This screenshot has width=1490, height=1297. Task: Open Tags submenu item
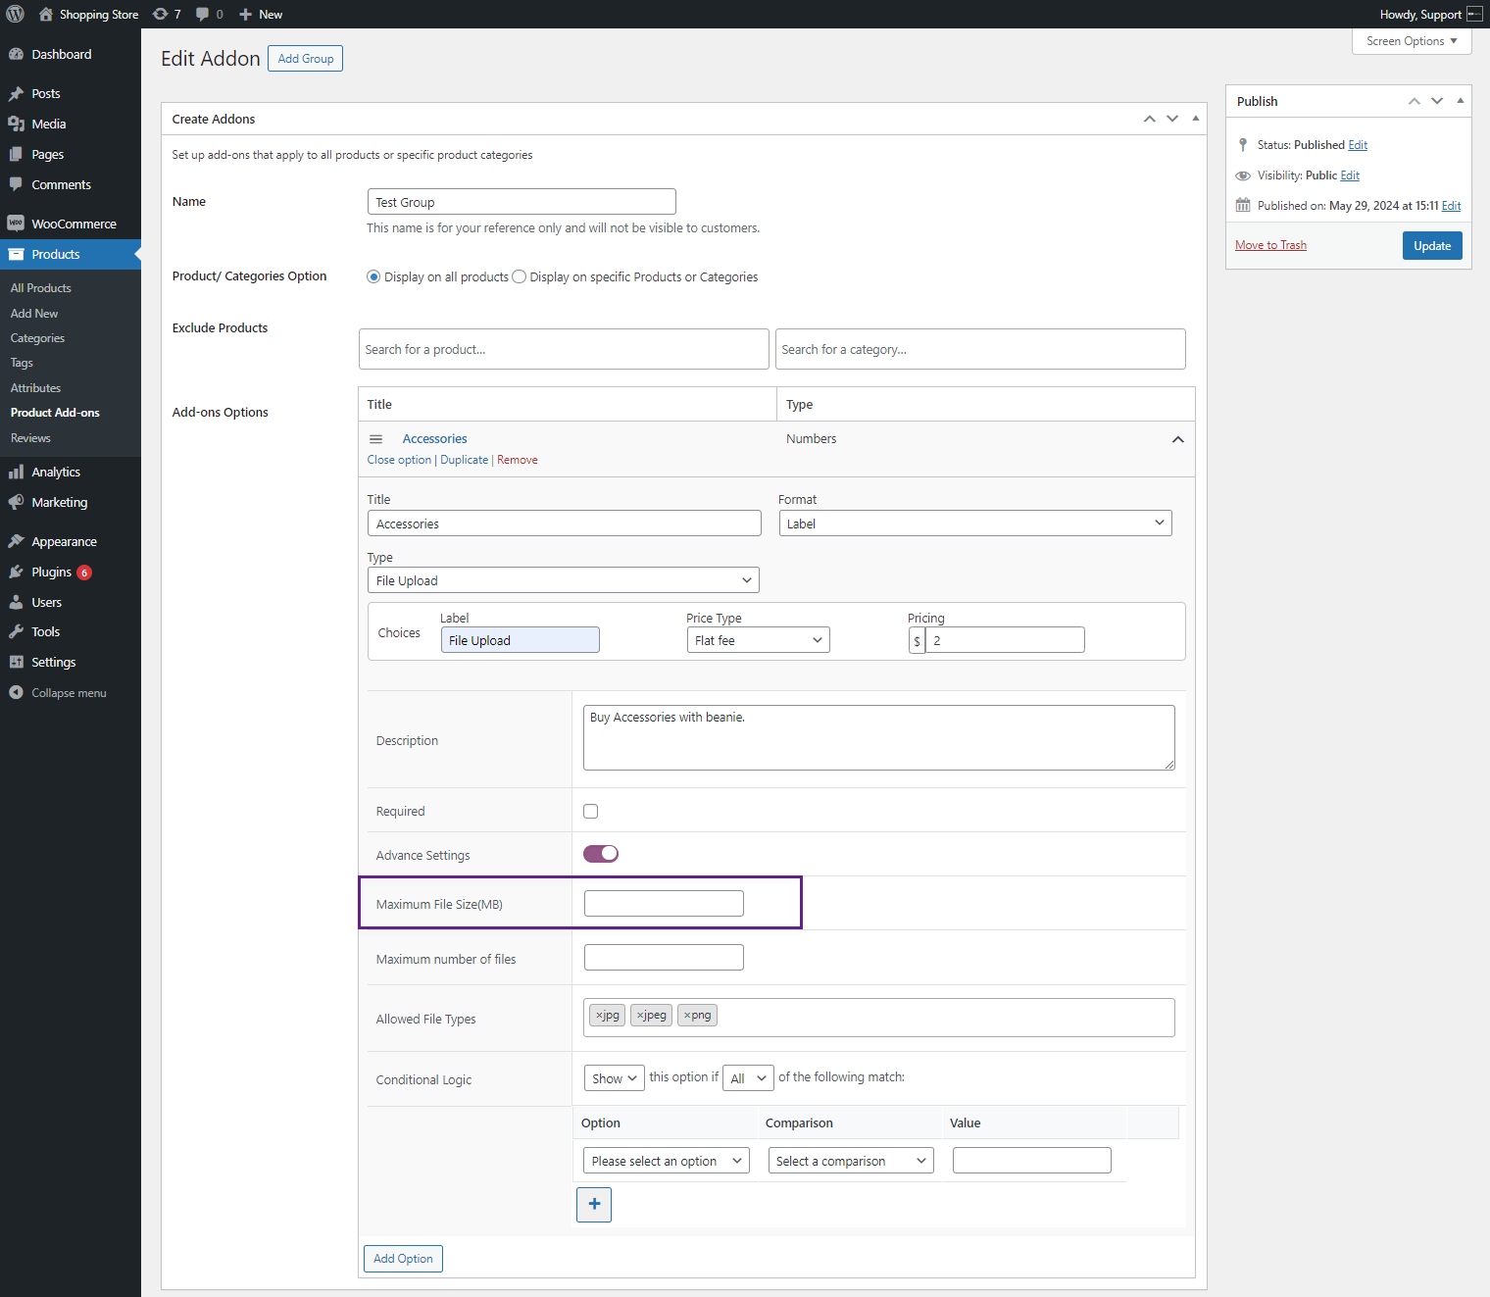22,363
